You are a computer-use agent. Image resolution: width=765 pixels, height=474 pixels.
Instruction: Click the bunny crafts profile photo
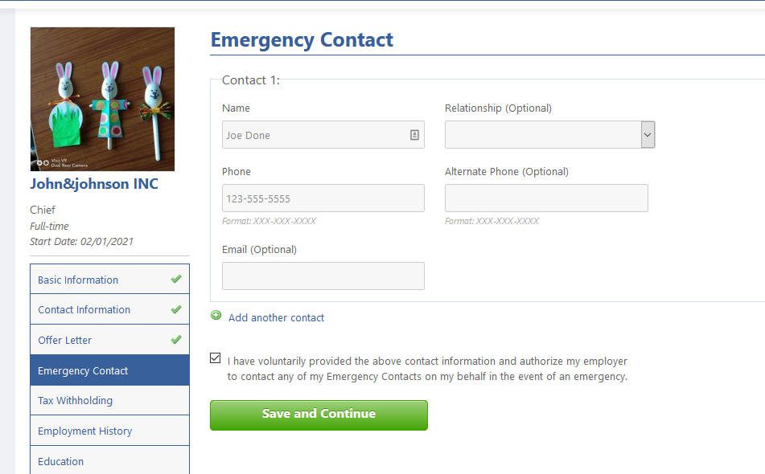click(x=102, y=99)
